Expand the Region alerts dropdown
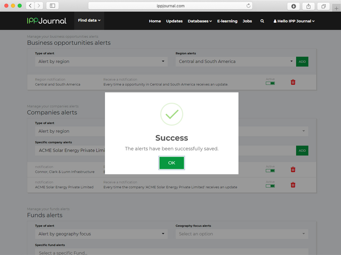 point(235,62)
